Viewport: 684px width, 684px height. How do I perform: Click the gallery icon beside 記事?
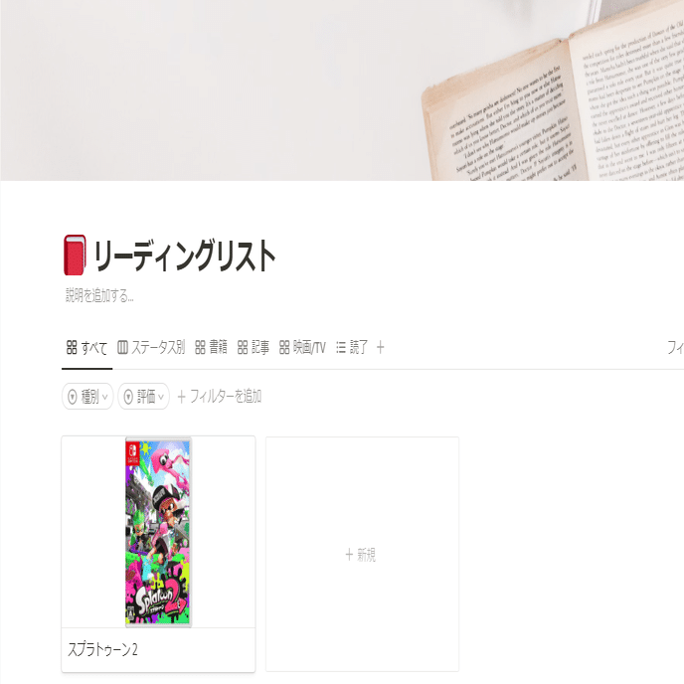[243, 348]
